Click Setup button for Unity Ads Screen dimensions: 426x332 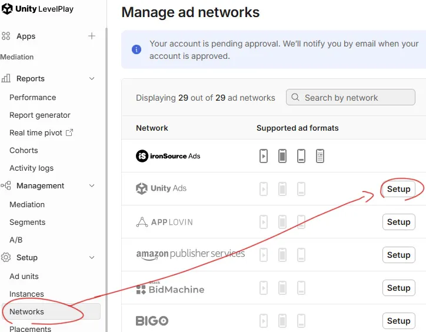[x=398, y=189]
